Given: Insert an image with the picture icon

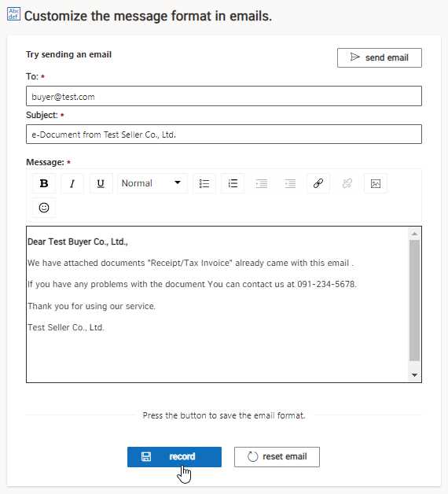Looking at the screenshot, I should (376, 183).
